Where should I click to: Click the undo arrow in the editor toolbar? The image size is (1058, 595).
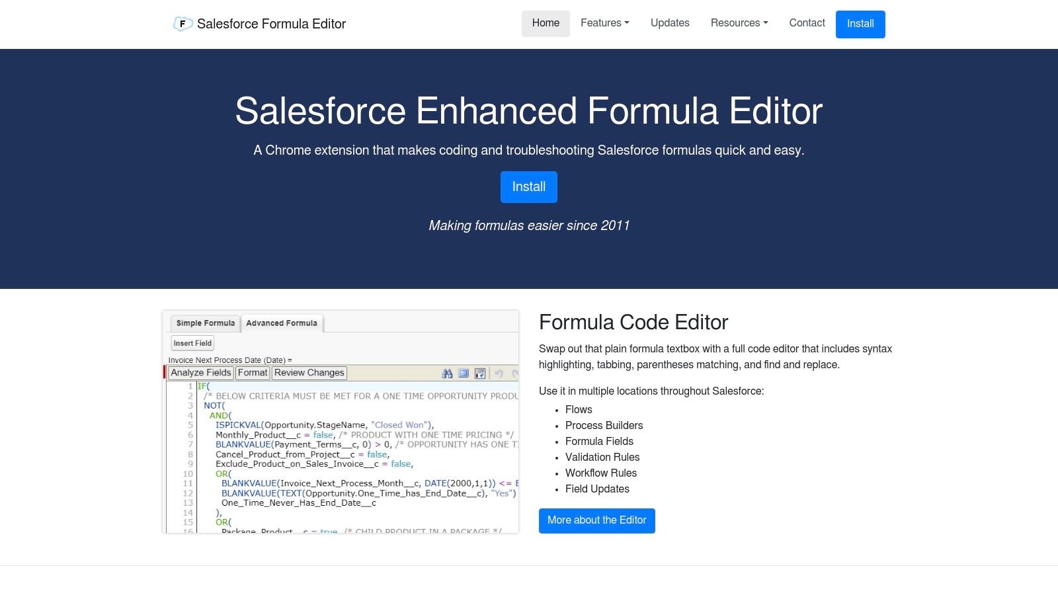[x=498, y=374]
